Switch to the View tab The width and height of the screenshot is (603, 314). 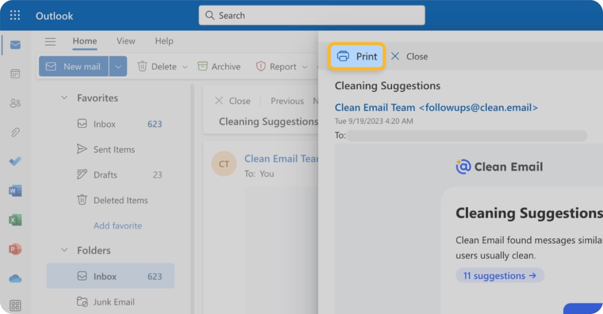125,41
